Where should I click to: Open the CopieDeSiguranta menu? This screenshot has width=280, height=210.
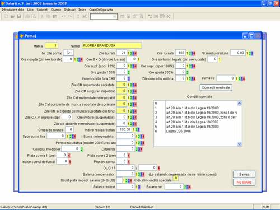101,10
